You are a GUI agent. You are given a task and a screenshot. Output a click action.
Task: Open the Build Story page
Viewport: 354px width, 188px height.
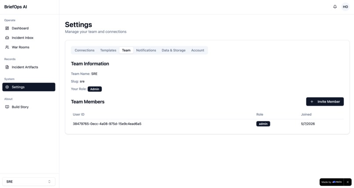[x=29, y=107]
